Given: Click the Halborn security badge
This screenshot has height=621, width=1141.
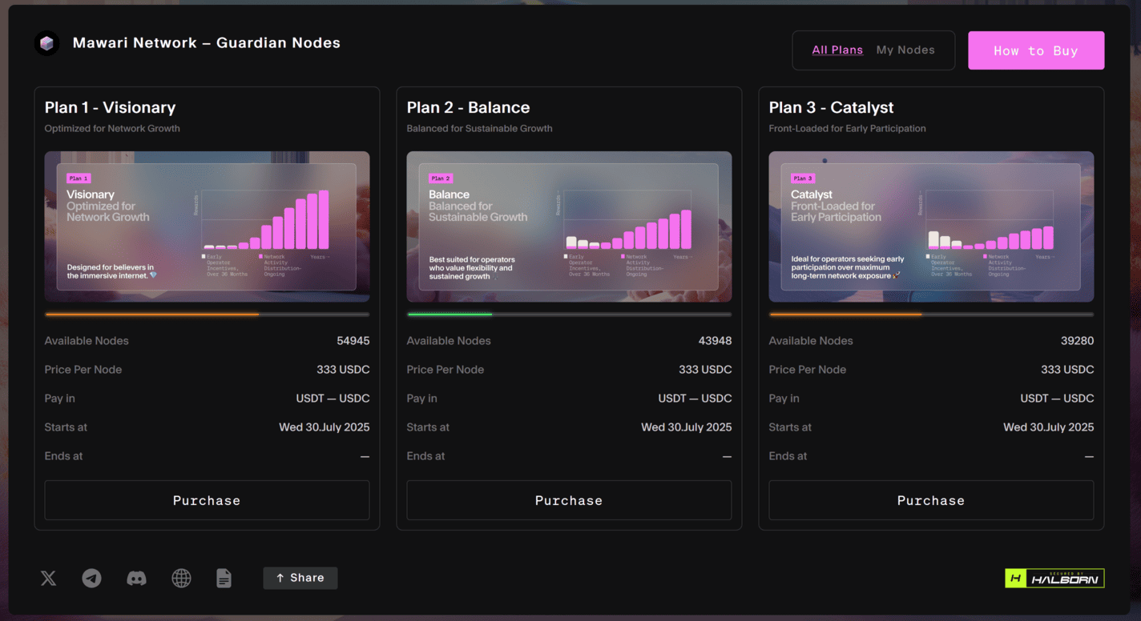Looking at the screenshot, I should point(1054,578).
